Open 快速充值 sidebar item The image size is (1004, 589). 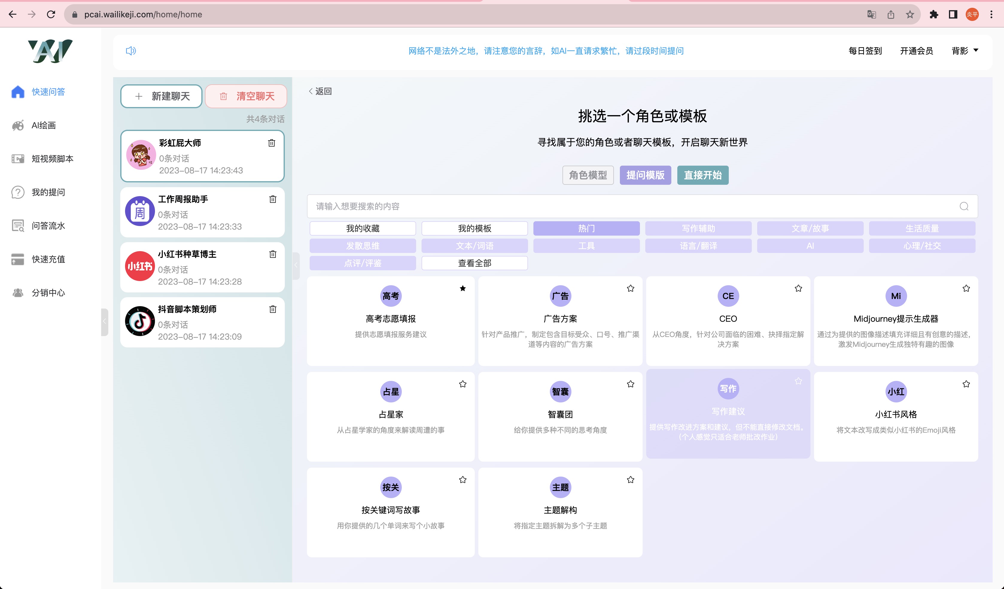click(38, 259)
